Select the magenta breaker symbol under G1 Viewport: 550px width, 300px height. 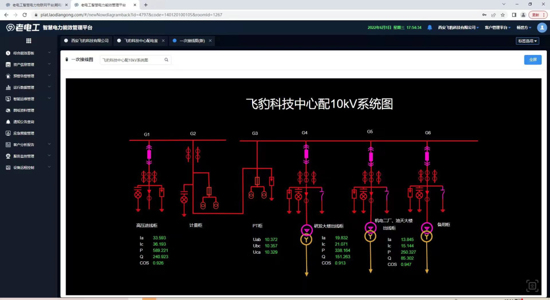click(x=149, y=155)
